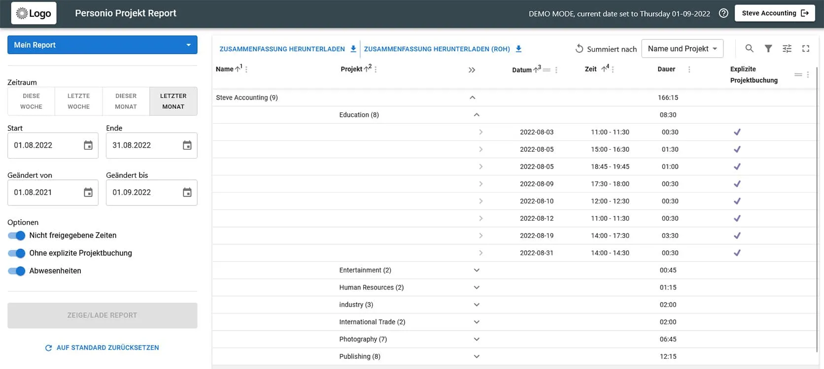The height and width of the screenshot is (369, 824).
Task: Select the Letzte Woche period tab
Action: click(78, 101)
